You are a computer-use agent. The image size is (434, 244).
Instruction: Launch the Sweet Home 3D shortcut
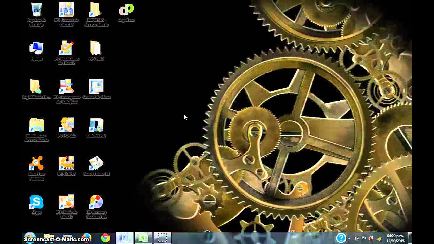click(x=96, y=166)
